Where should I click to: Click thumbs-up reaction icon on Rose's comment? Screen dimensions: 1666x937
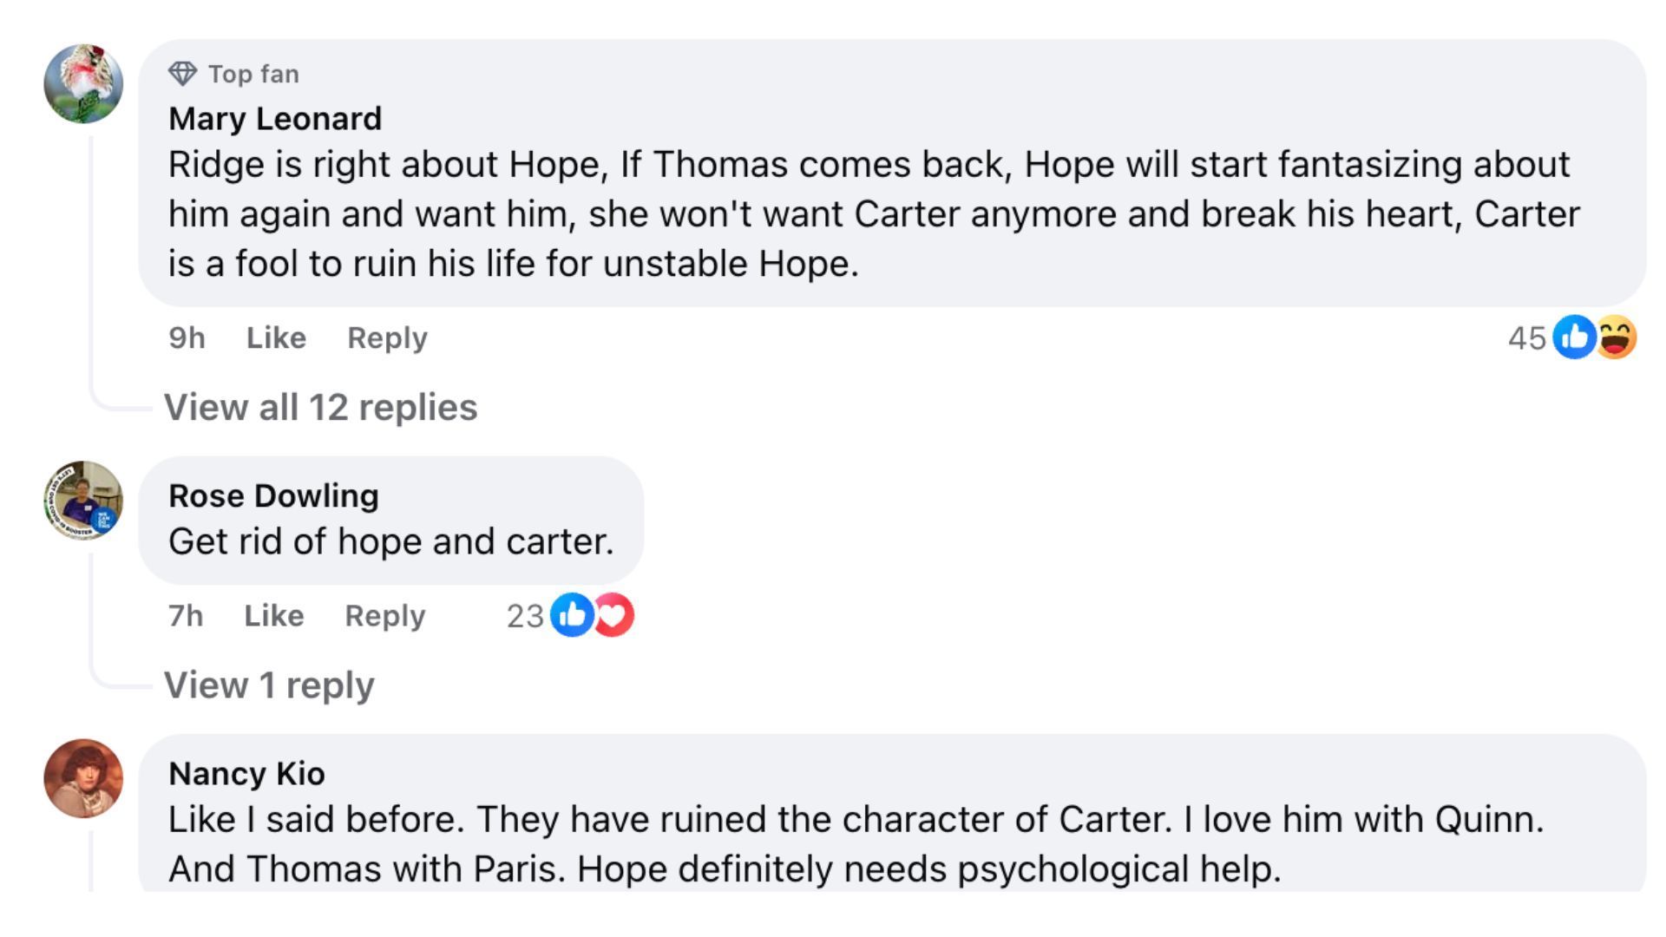tap(572, 615)
